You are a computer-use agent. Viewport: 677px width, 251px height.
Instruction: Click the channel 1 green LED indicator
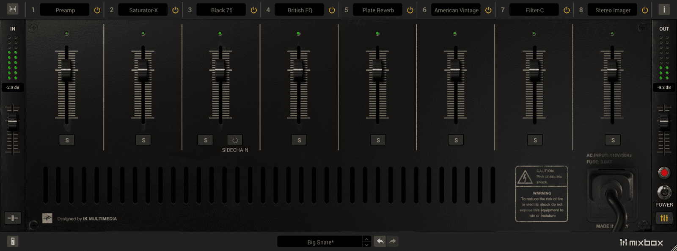coord(66,33)
